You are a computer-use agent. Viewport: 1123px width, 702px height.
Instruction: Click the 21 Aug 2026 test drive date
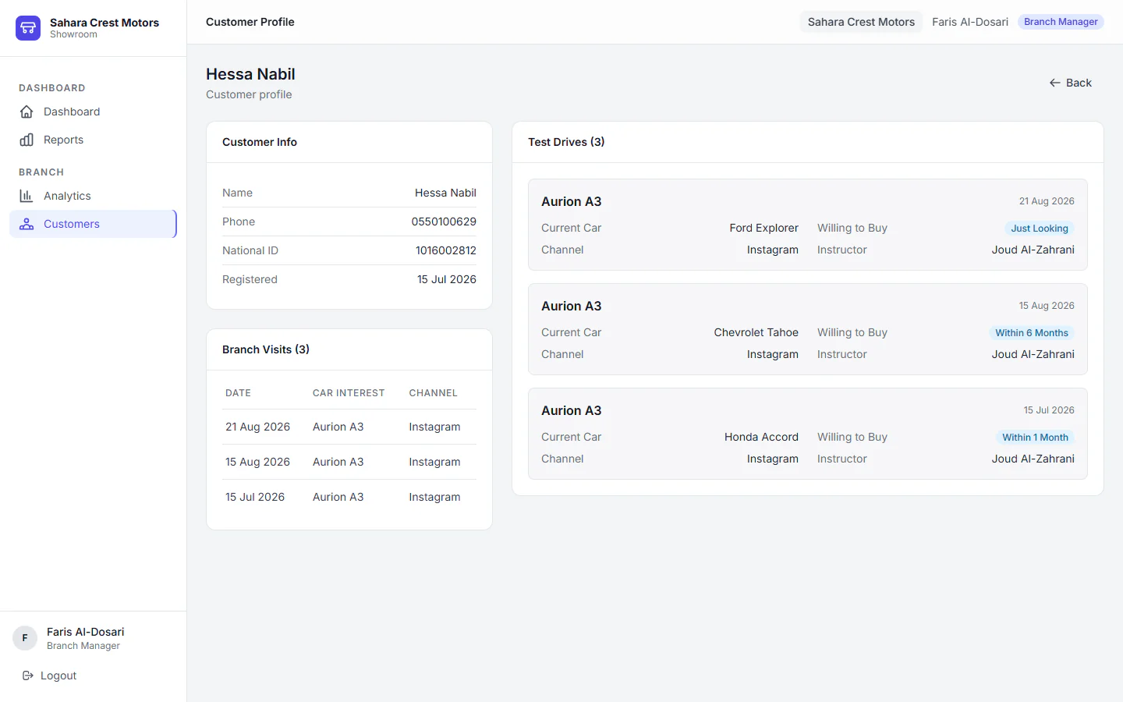tap(1047, 201)
